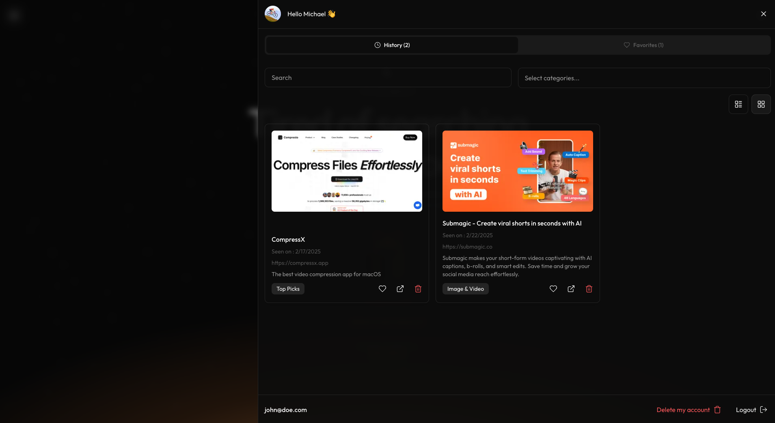775x423 pixels.
Task: Click the john@doe.com email text
Action: [x=285, y=410]
